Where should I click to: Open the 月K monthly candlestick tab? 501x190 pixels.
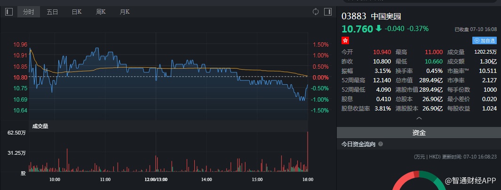125,12
